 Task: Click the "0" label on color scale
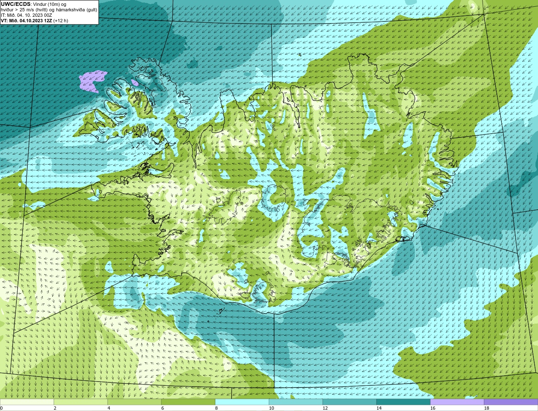pos(1,408)
